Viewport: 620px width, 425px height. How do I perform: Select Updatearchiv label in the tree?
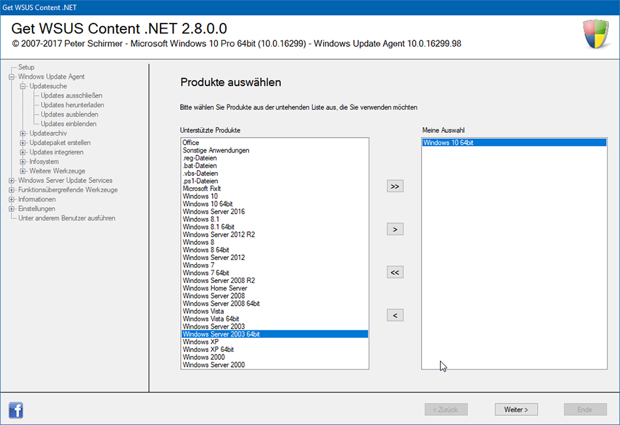point(48,133)
